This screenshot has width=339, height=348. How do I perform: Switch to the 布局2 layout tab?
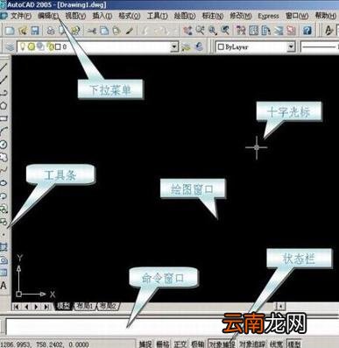tap(109, 306)
